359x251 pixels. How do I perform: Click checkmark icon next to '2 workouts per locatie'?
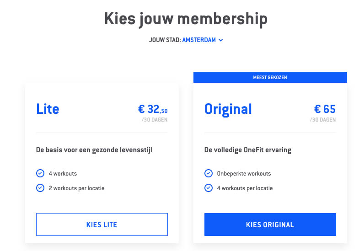point(40,188)
